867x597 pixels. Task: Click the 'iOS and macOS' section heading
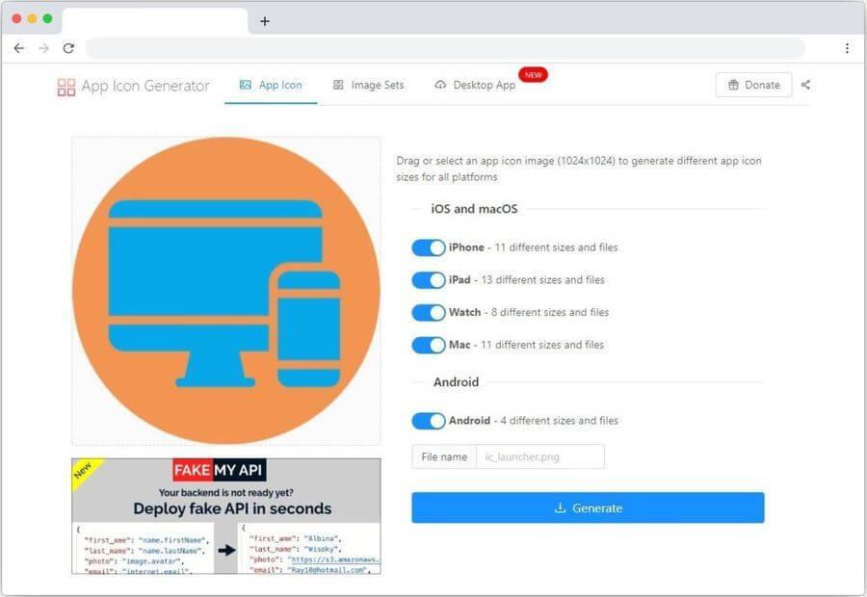click(x=474, y=209)
